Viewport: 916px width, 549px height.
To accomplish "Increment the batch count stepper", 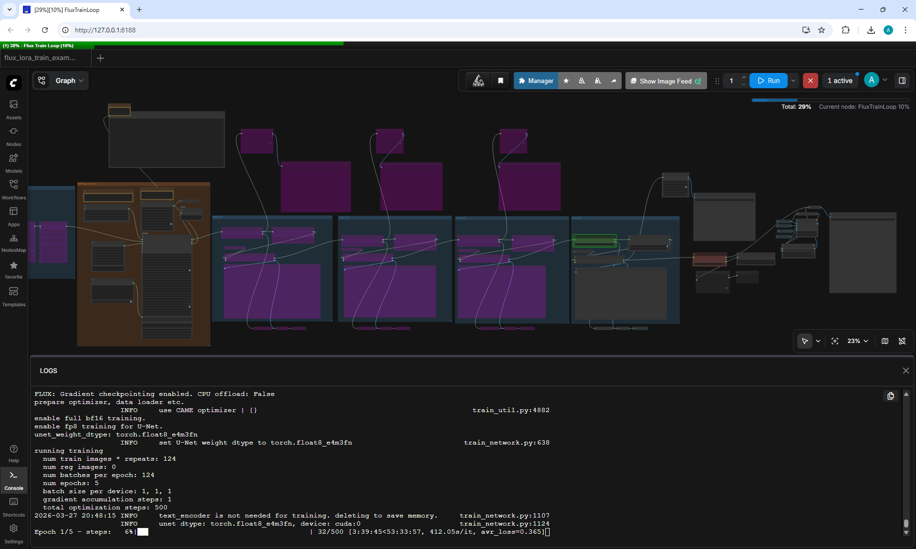I will (x=743, y=77).
